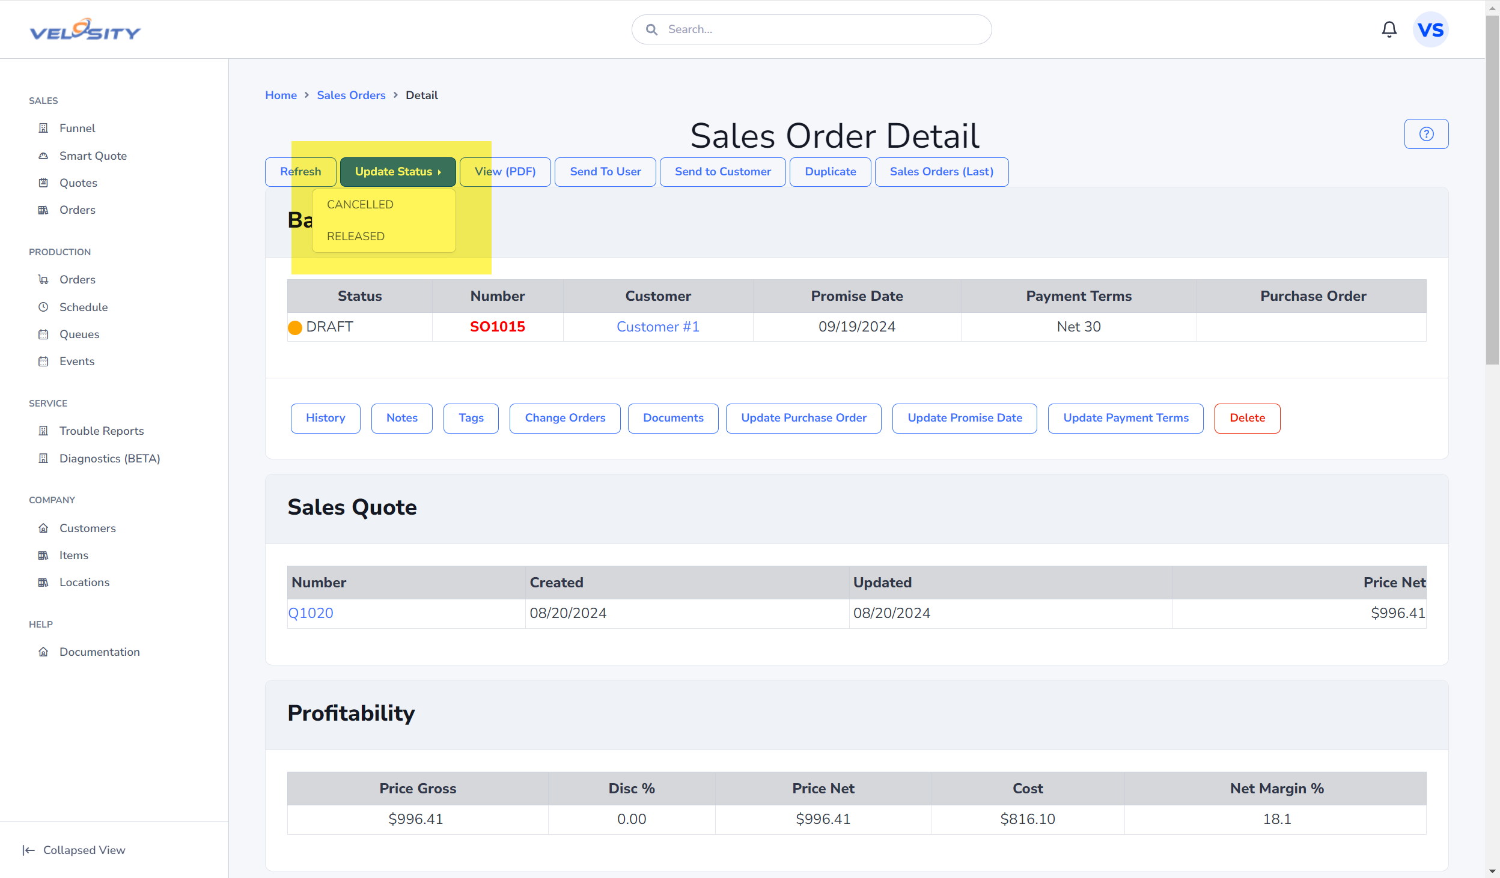The image size is (1500, 878).
Task: Click the Velosity logo
Action: pyautogui.click(x=85, y=29)
